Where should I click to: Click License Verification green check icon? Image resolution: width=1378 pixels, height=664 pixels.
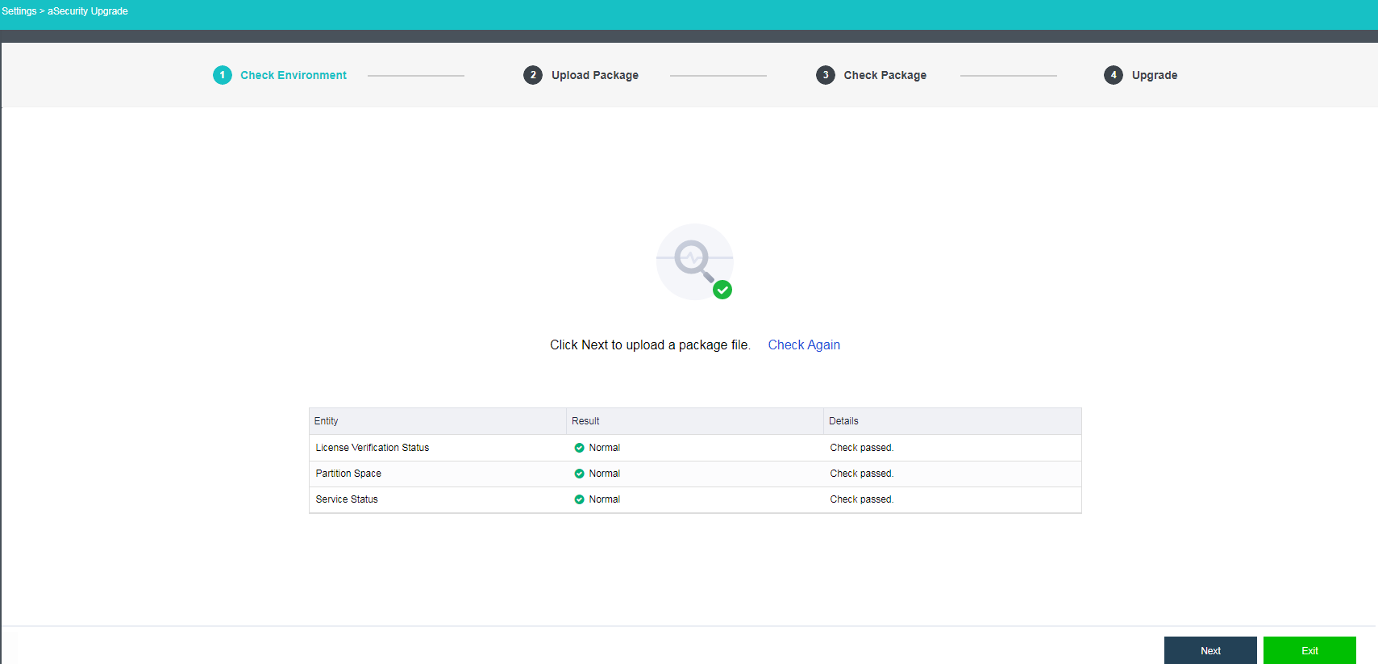point(579,448)
